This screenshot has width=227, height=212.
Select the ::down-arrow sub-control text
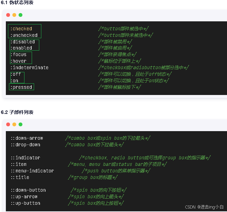pyautogui.click(x=27, y=138)
